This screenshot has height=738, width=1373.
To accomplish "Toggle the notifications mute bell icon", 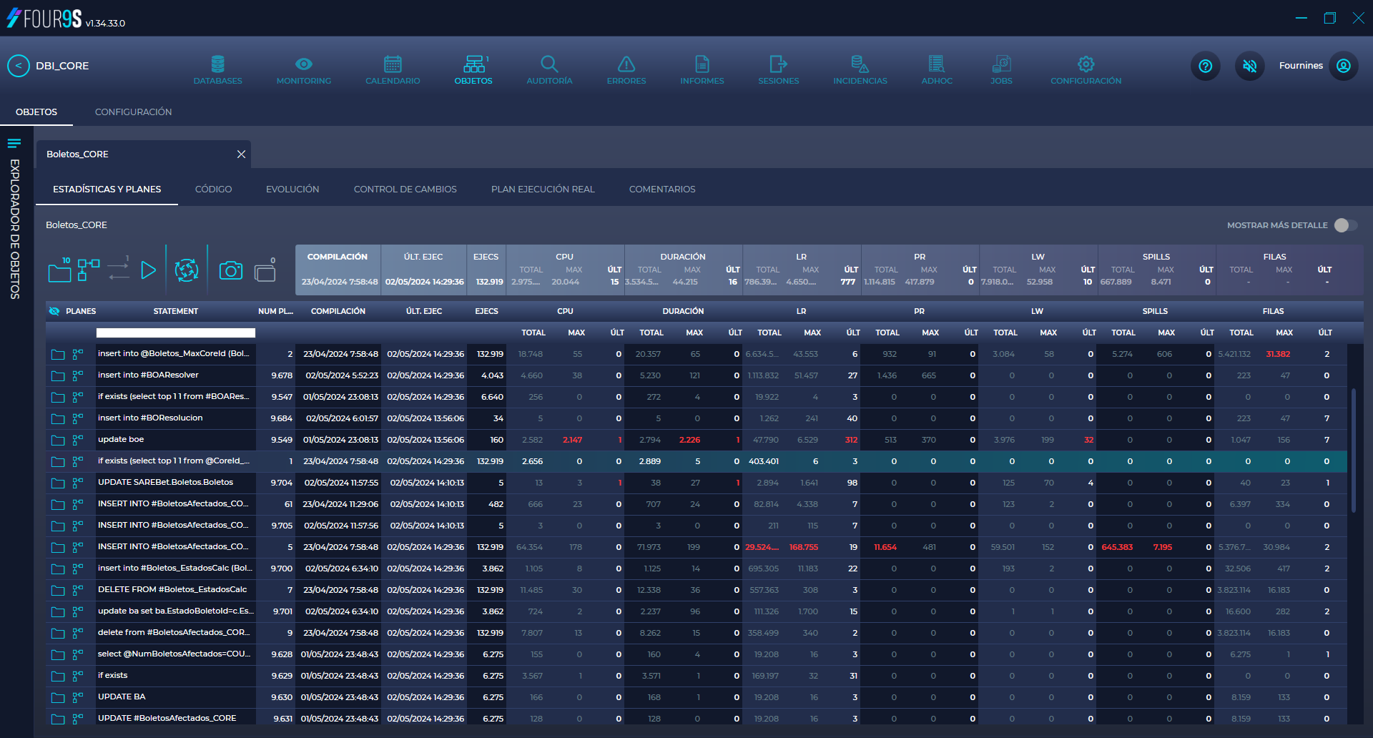I will pos(1249,66).
